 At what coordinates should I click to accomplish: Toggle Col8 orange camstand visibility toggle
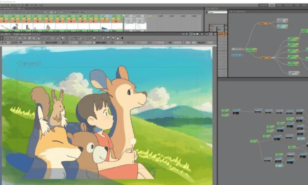pos(71,21)
